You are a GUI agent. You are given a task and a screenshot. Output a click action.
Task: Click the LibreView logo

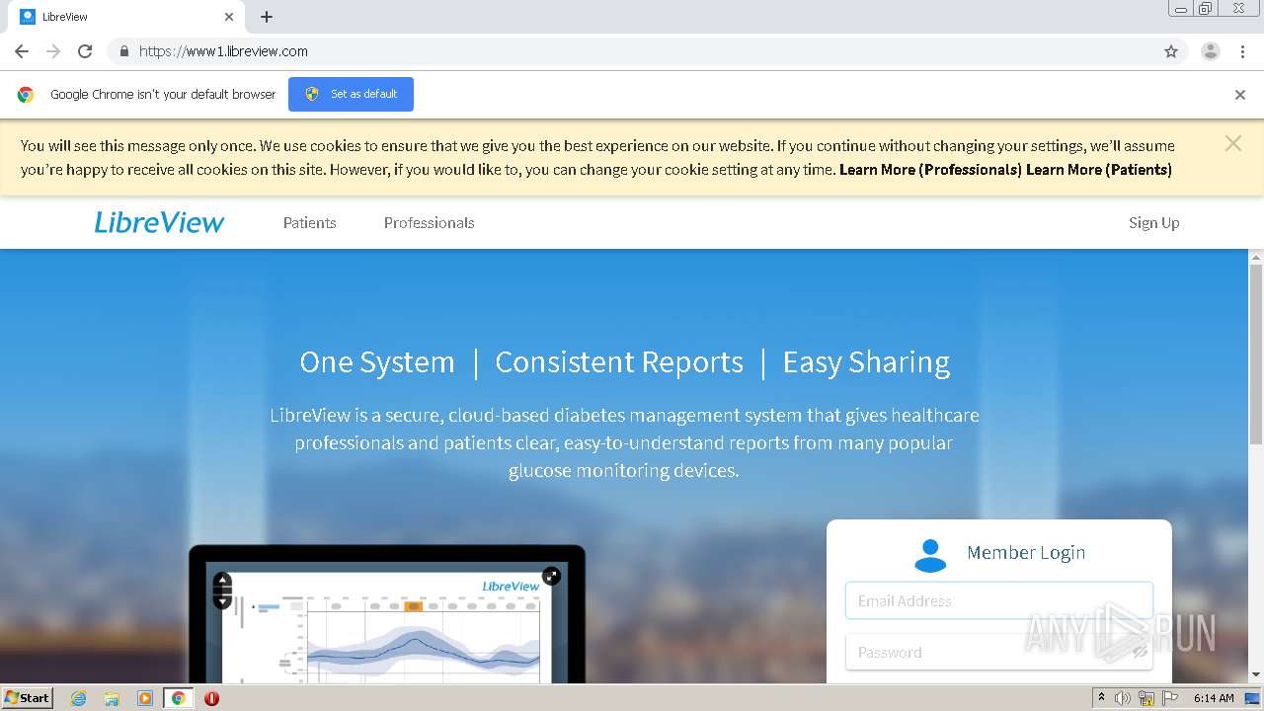tap(160, 222)
